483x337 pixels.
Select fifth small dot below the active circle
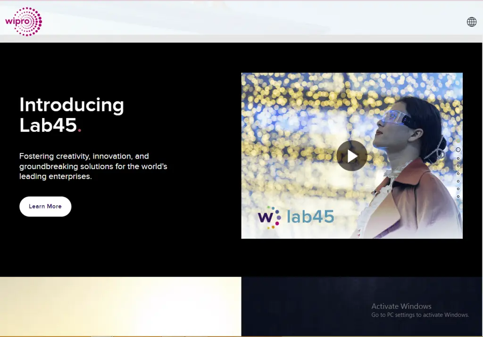coord(458,189)
